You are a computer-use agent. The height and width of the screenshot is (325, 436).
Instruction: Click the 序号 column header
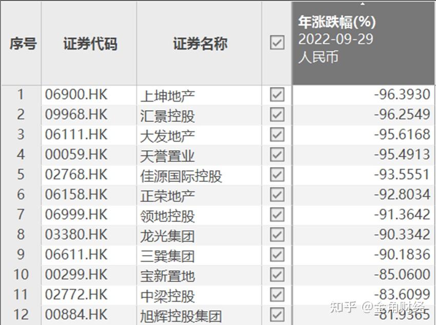pyautogui.click(x=23, y=44)
